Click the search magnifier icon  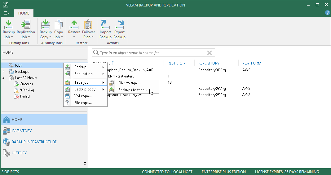coord(96,52)
